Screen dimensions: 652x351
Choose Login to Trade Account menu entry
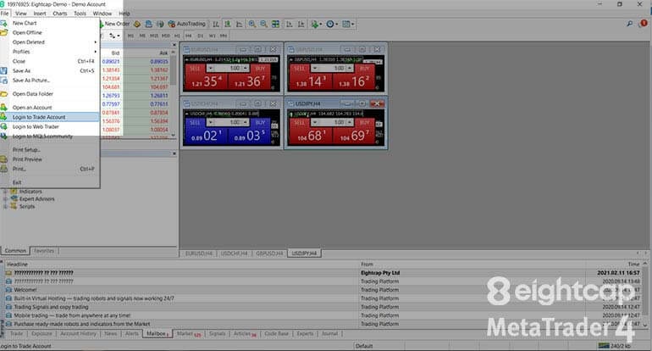point(50,117)
